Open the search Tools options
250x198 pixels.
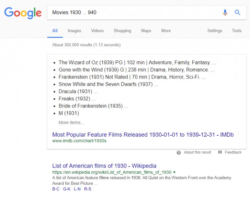[x=237, y=30]
